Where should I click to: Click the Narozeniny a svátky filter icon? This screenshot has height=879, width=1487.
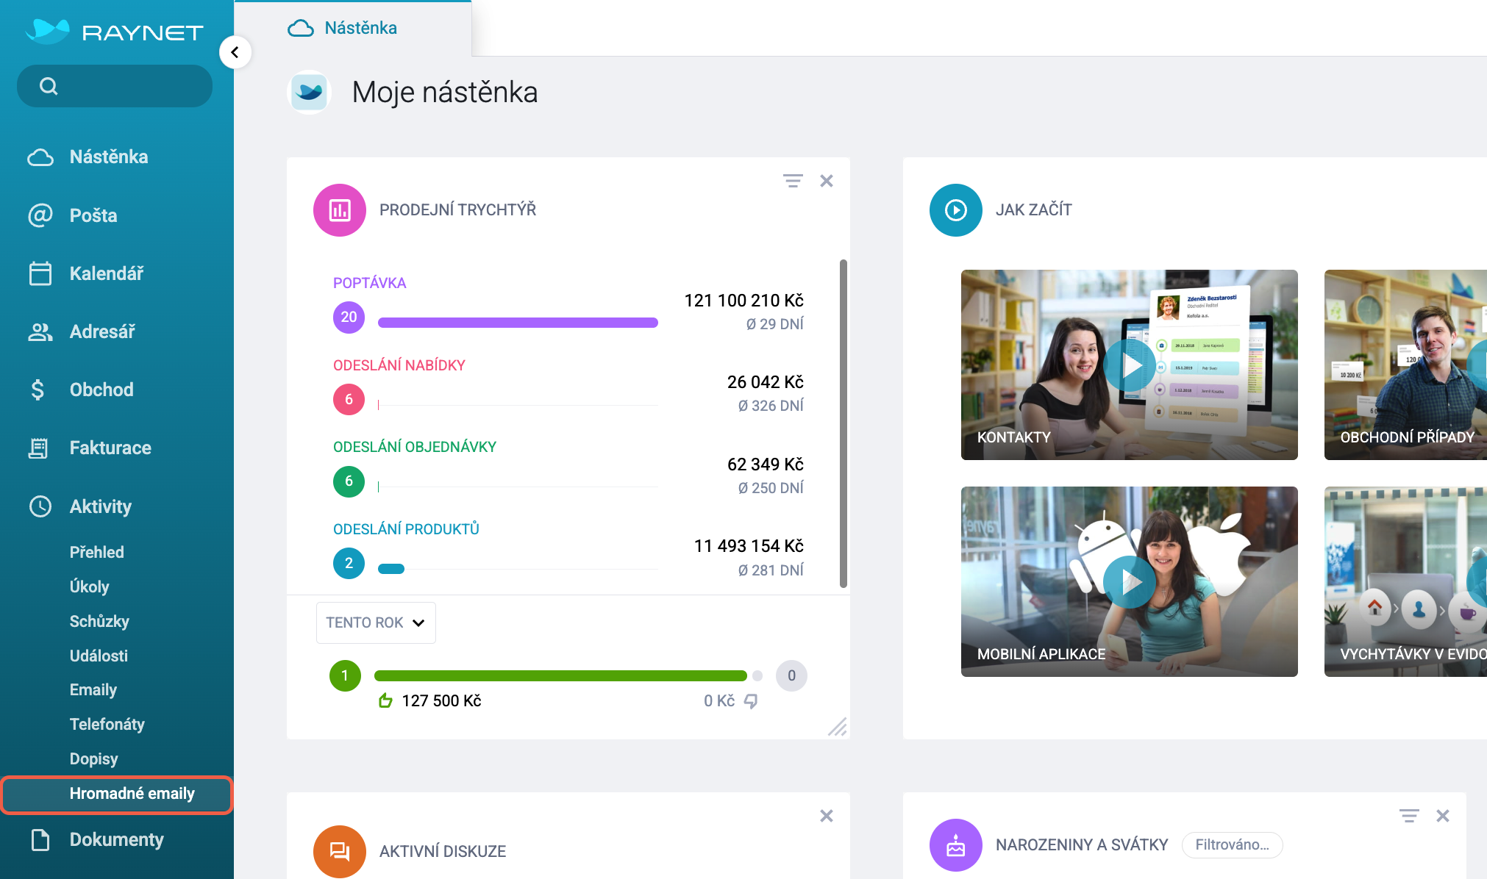pos(1409,816)
